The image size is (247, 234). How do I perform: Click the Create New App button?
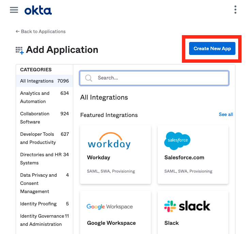point(212,48)
